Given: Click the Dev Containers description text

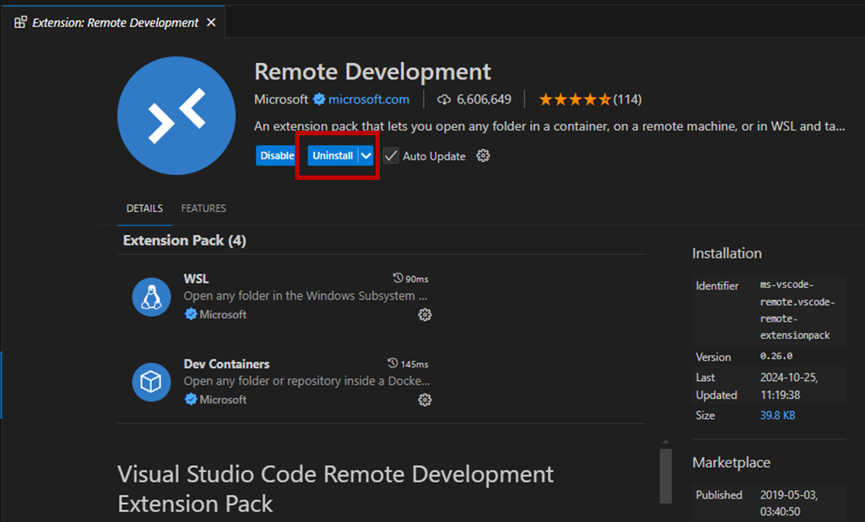Looking at the screenshot, I should 307,381.
